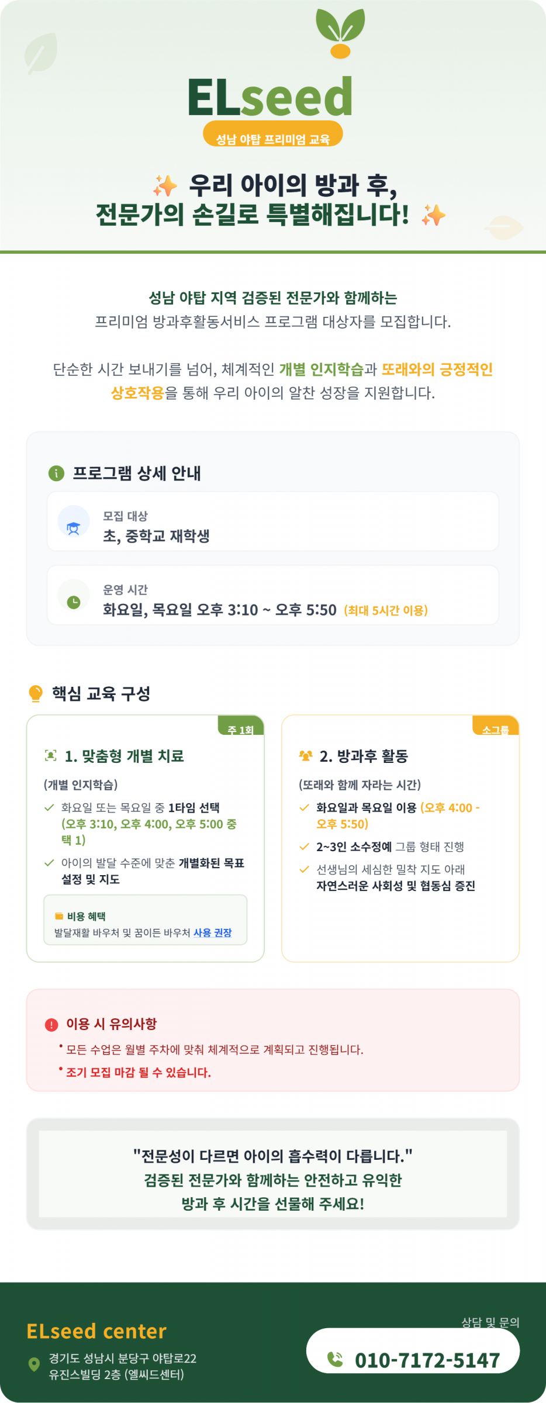Image resolution: width=546 pixels, height=1403 pixels.
Task: Click the checkmark beside 2~3인 소수정예
Action: tap(304, 846)
